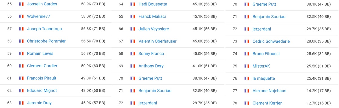Screen dimensions: 339x108
Task: Click the flag icon beside Hedi Boussetta
Action: click(x=133, y=4)
